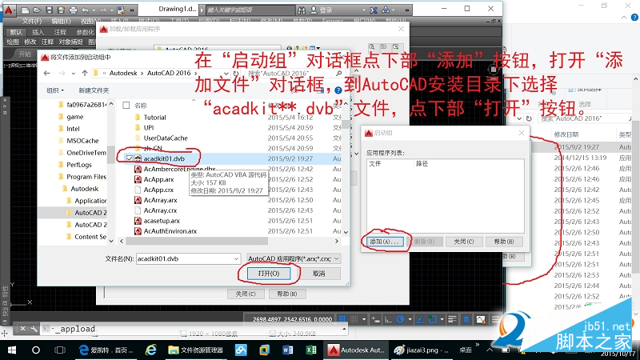
Task: Click the 添加(A)... button in 启动组 dialog
Action: 384,242
